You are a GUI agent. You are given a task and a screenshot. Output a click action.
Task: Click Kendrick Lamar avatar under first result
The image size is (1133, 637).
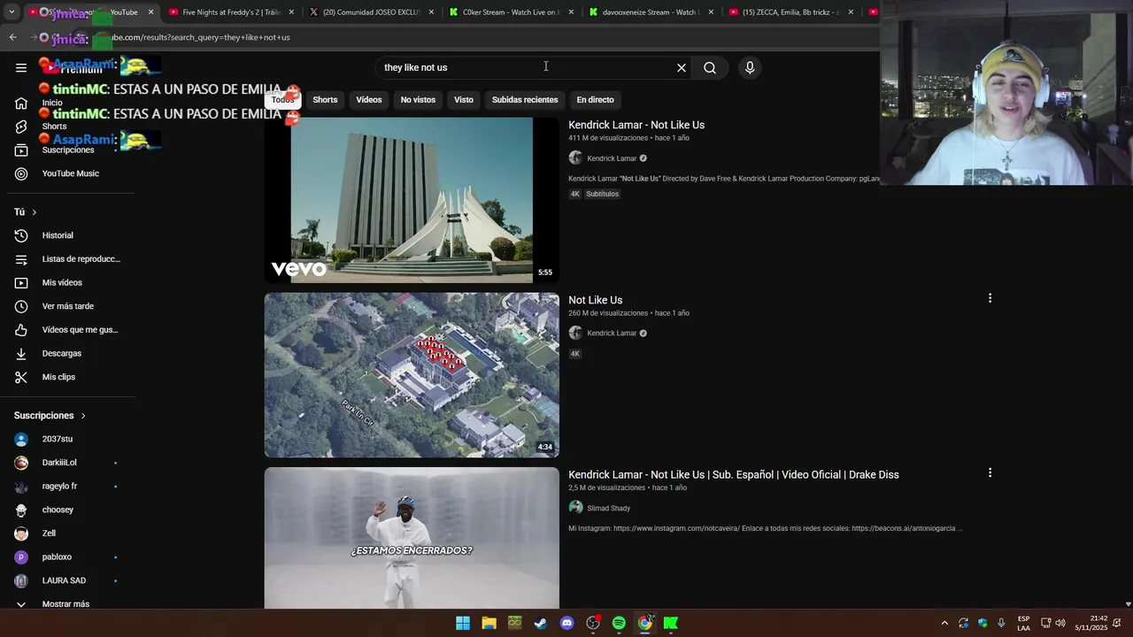tap(575, 158)
